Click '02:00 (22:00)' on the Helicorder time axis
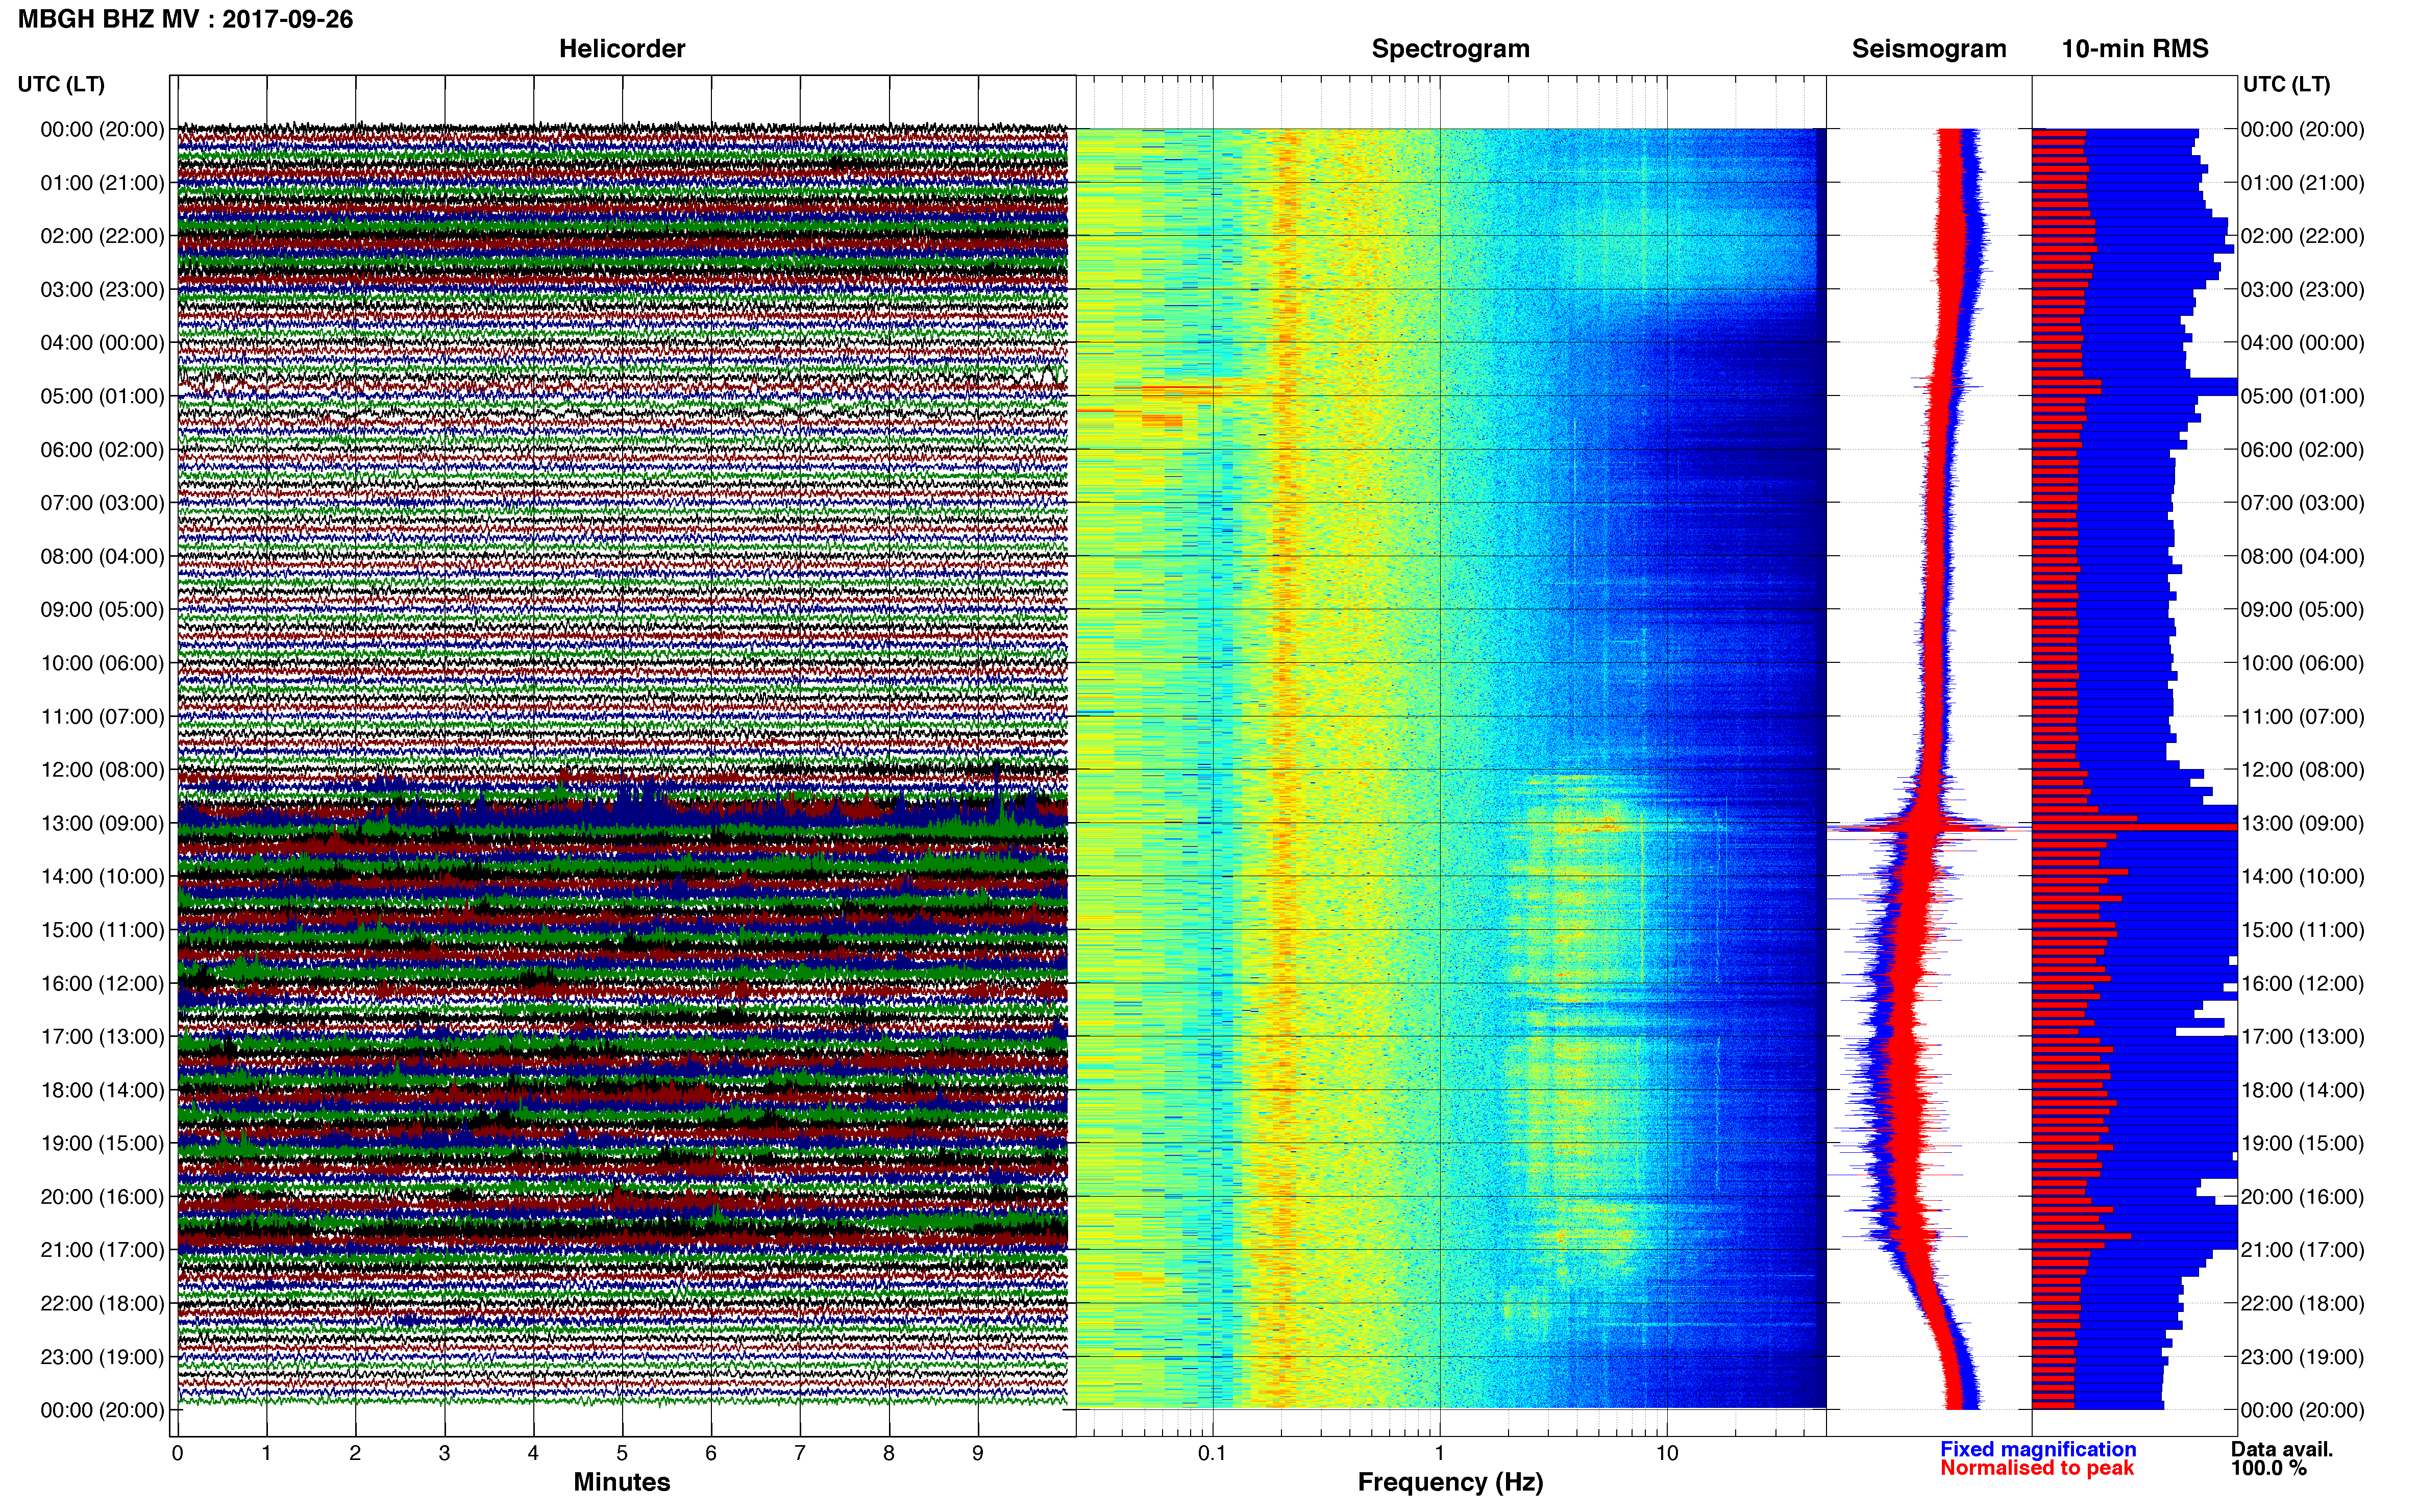2419x1512 pixels. [102, 236]
